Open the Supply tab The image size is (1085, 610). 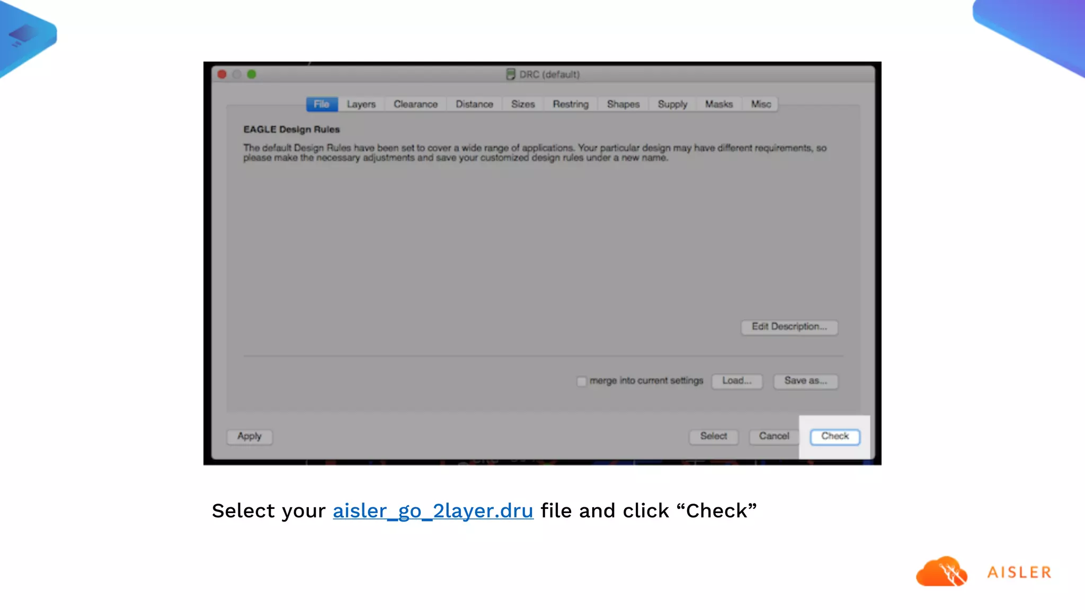pos(672,104)
